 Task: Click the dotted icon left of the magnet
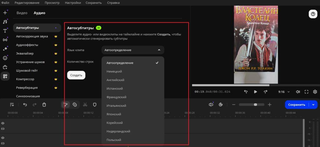pos(211,105)
